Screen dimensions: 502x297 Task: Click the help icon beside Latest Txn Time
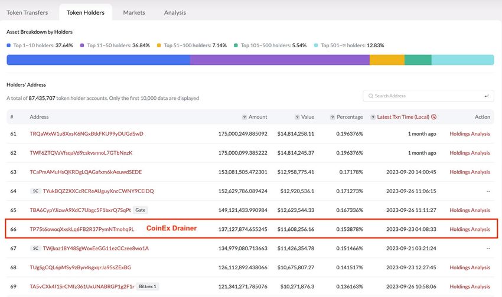(372, 117)
